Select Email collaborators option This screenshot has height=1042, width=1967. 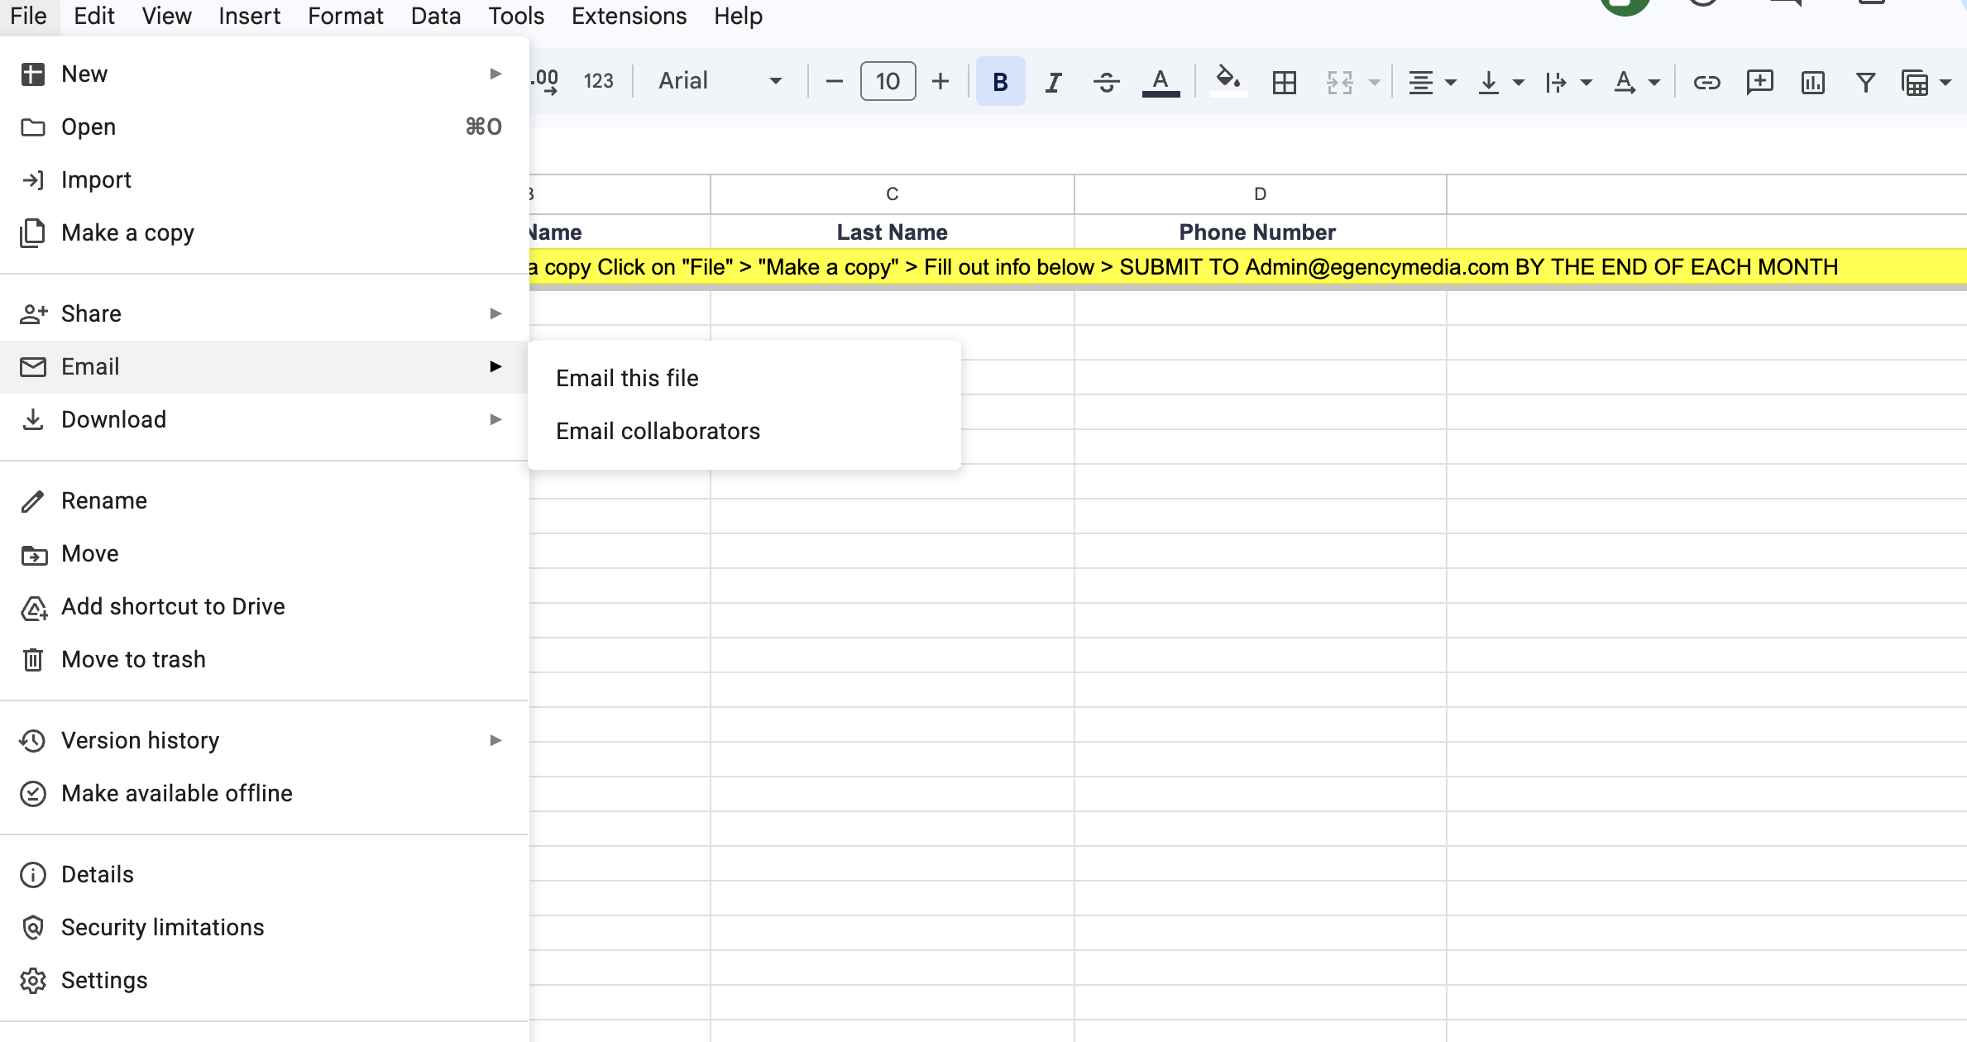click(658, 431)
